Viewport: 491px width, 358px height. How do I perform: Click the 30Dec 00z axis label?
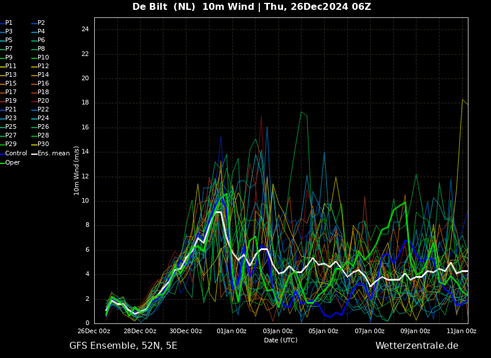coord(185,331)
